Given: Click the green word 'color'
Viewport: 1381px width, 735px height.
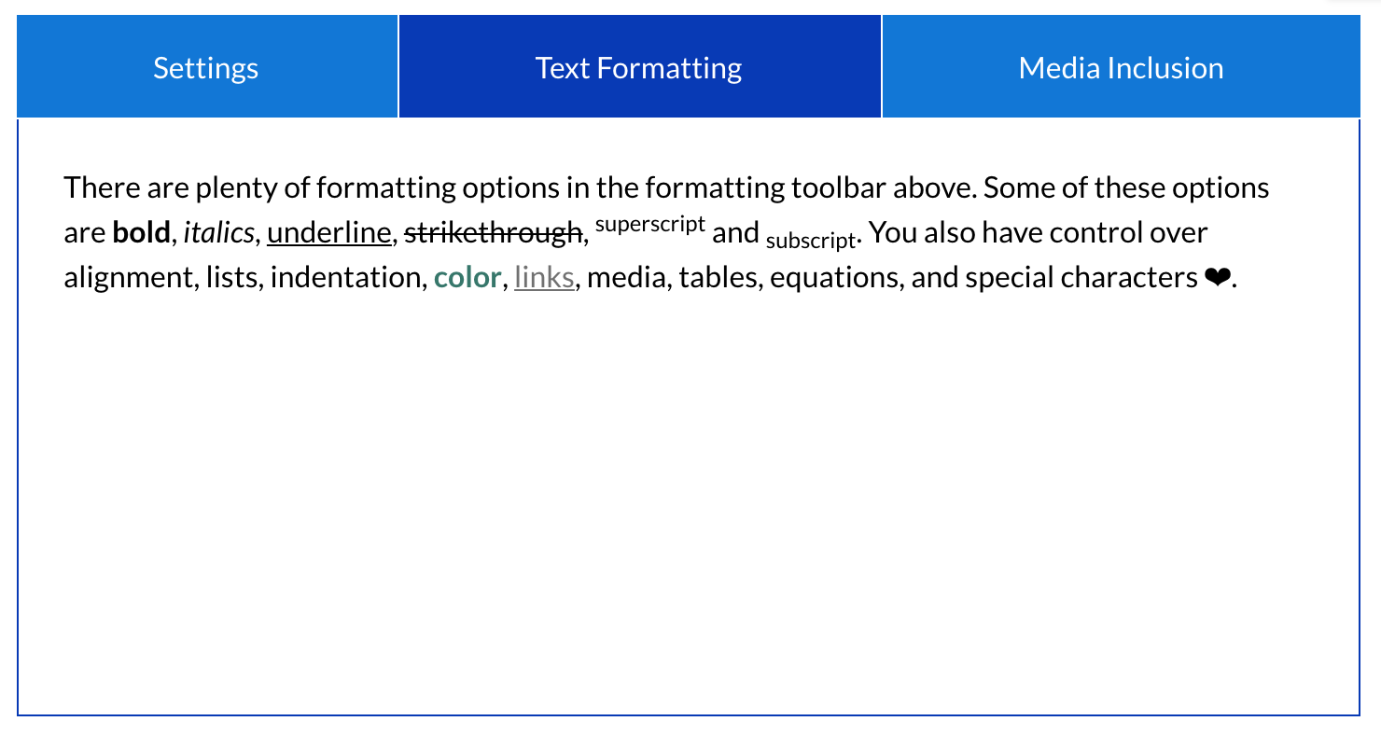Looking at the screenshot, I should [x=467, y=277].
